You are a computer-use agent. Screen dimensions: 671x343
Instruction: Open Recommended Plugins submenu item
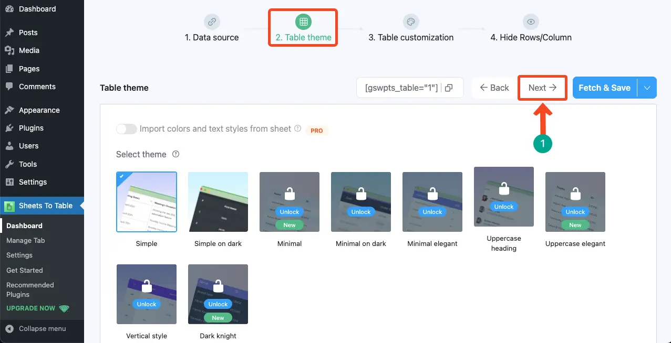tap(30, 290)
